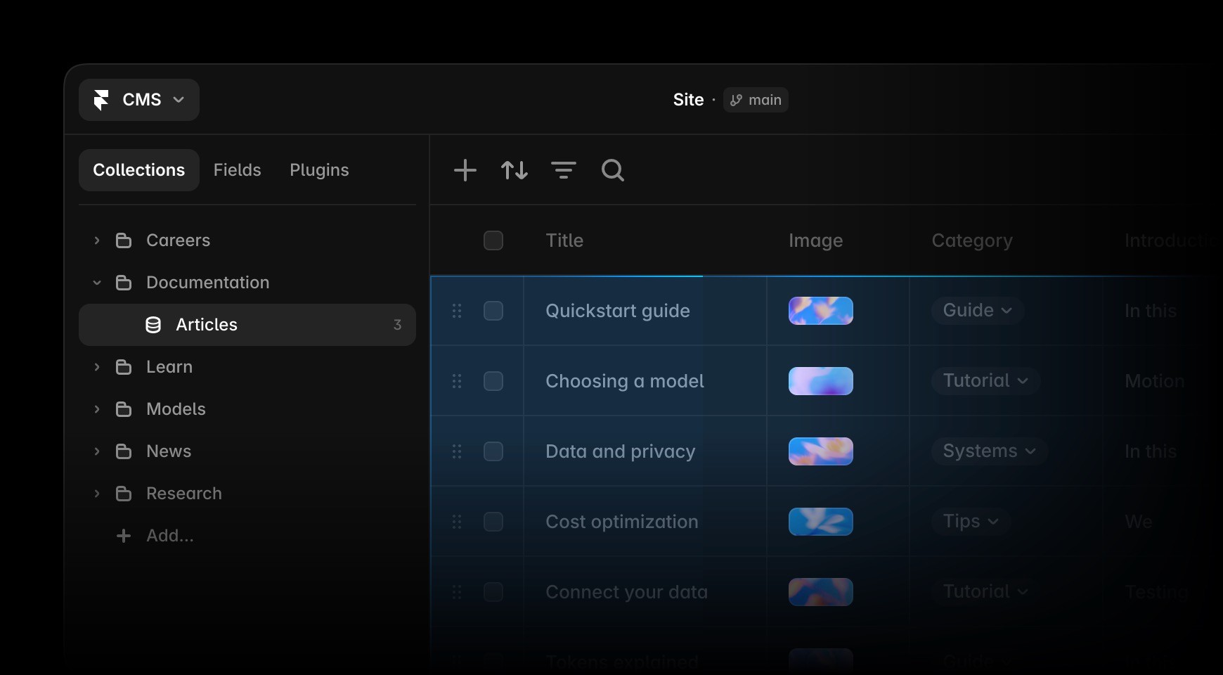
Task: Open the Guide category dropdown
Action: pos(978,311)
